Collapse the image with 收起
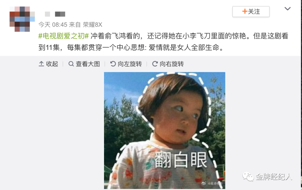Viewport: 302px width, 190px height. tap(48, 64)
